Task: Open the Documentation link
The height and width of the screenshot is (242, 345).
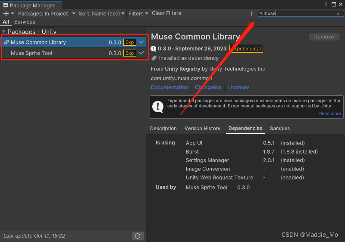Action: 169,87
